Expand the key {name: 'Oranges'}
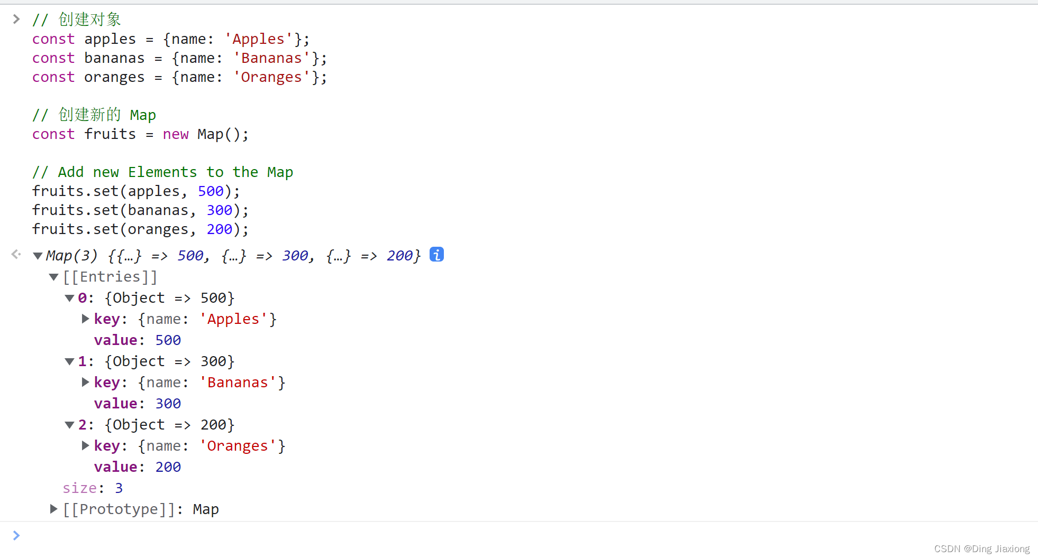This screenshot has height=559, width=1038. pyautogui.click(x=85, y=445)
